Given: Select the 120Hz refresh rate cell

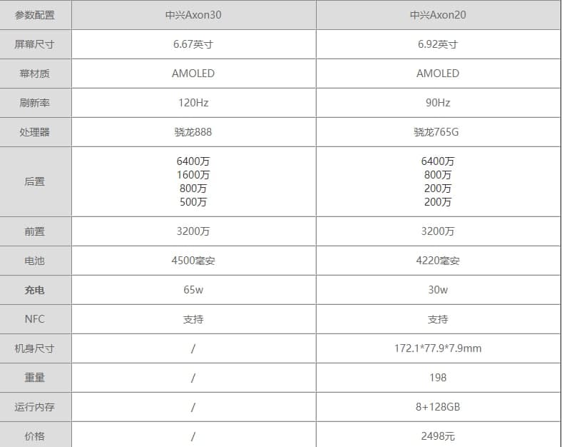Looking at the screenshot, I should click(x=193, y=103).
